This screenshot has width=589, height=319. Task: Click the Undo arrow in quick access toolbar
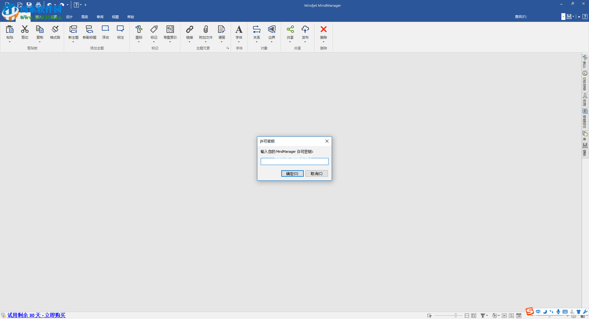tap(49, 5)
